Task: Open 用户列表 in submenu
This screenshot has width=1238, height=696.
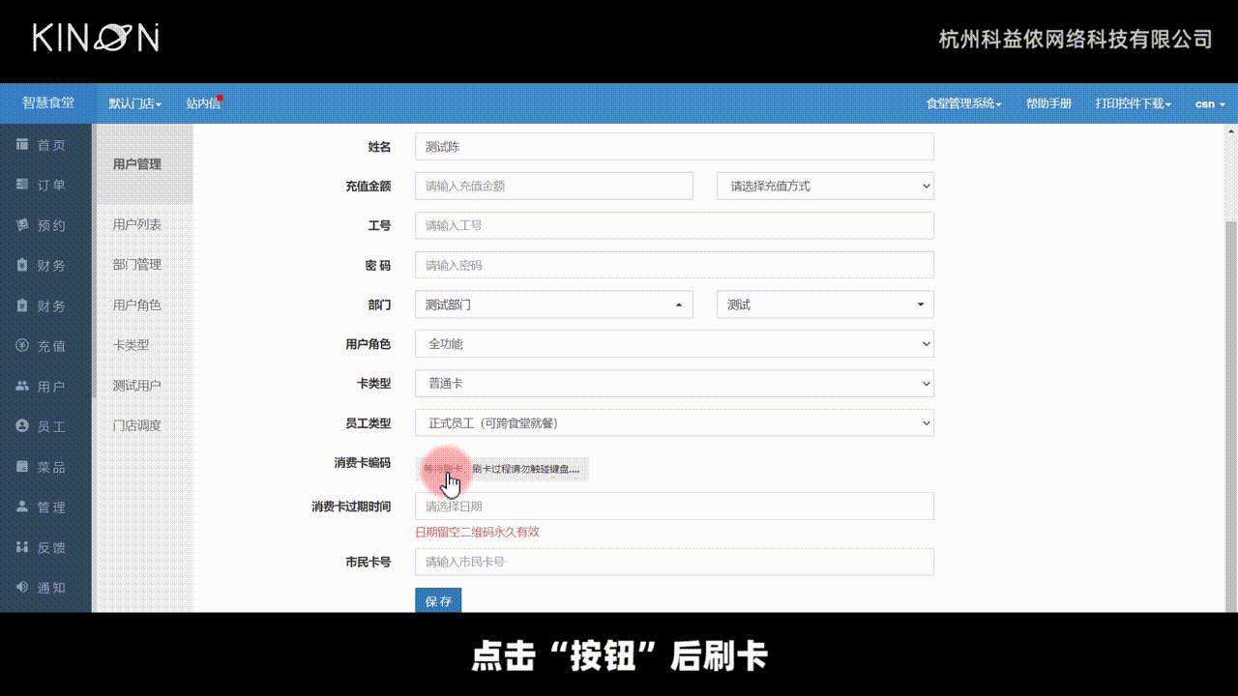Action: coord(137,224)
